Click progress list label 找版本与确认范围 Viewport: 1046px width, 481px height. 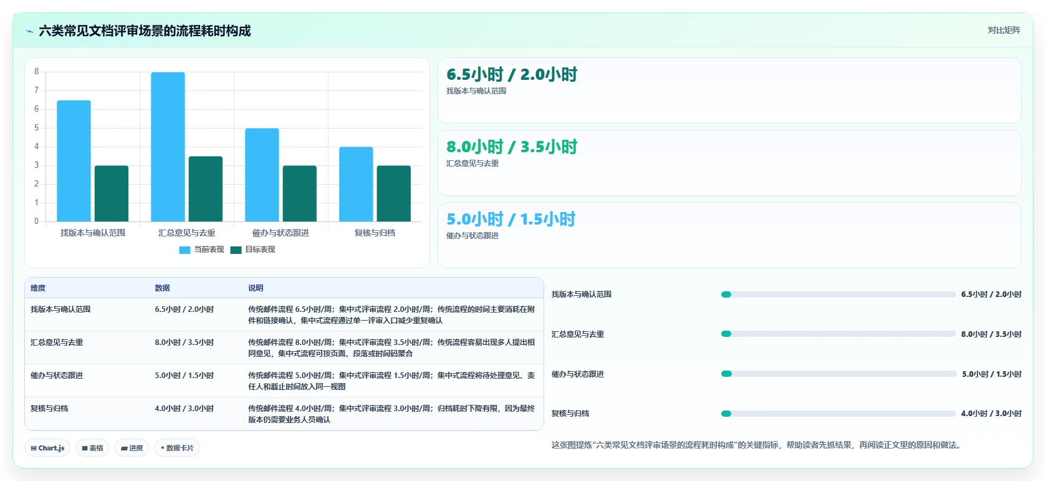click(x=582, y=294)
